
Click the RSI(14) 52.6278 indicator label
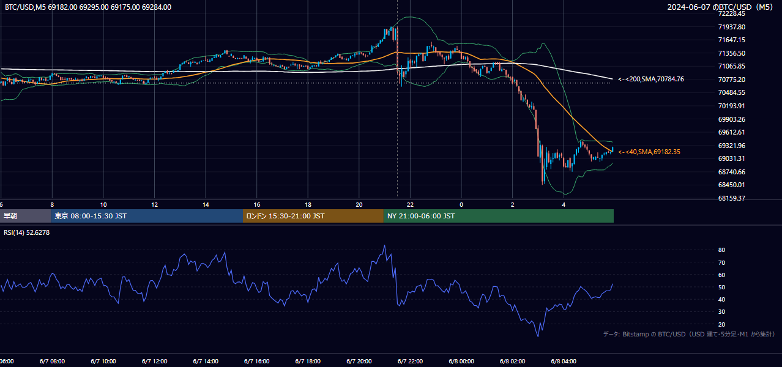[26, 232]
